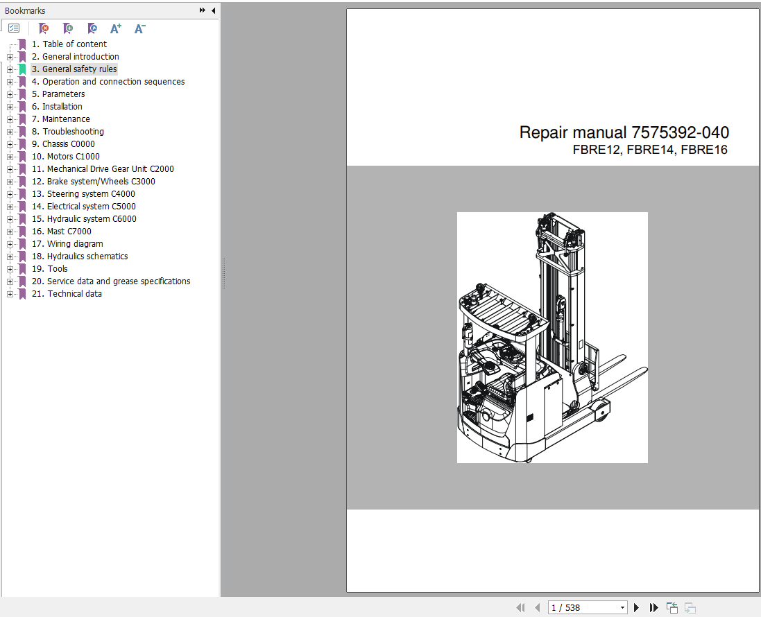Open 20. Service data and grease specifications

click(x=111, y=281)
